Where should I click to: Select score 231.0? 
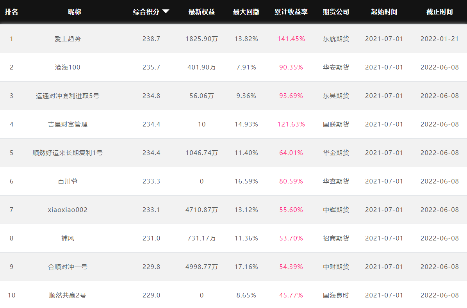pyautogui.click(x=151, y=238)
